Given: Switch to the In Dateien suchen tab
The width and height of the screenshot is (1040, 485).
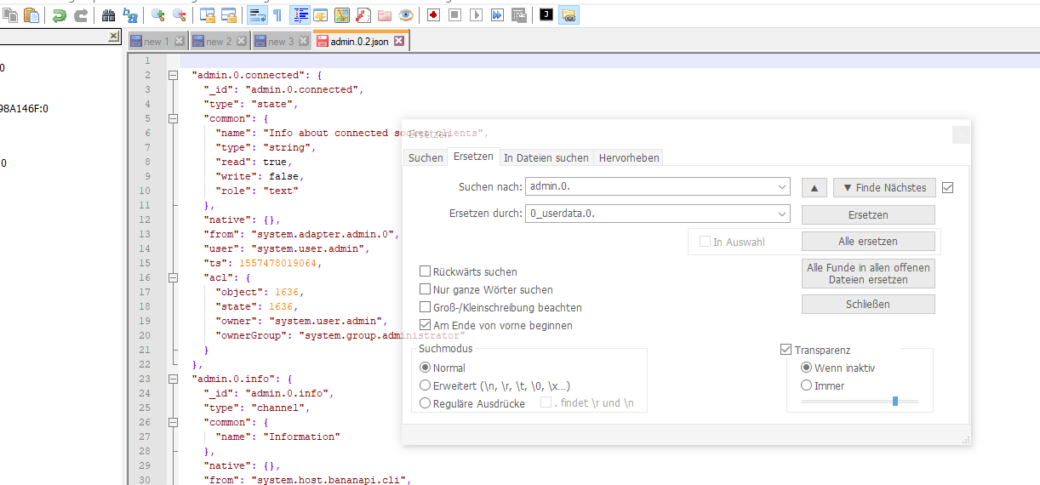Looking at the screenshot, I should (x=546, y=157).
